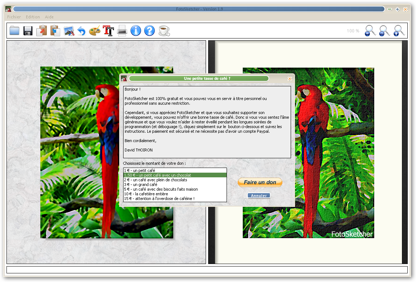Image resolution: width=416 pixels, height=282 pixels.
Task: Click the 1:1 zoom magnifier icon
Action: click(384, 31)
